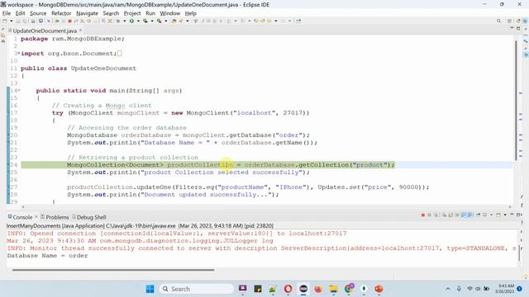The height and width of the screenshot is (297, 529).
Task: Click the green Resume debug icon
Action: (57, 21)
